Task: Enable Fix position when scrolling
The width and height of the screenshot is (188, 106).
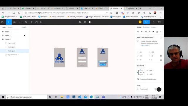Action: coord(138,79)
